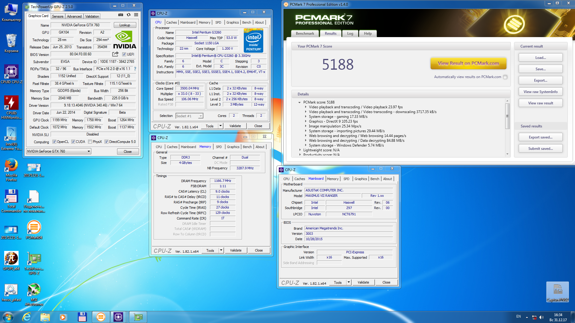Image resolution: width=575 pixels, height=323 pixels.
Task: Open the Компьютер desktop icon
Action: tap(11, 12)
